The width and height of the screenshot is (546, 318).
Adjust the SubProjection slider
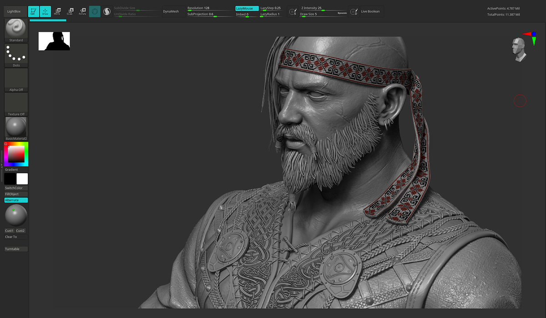210,15
